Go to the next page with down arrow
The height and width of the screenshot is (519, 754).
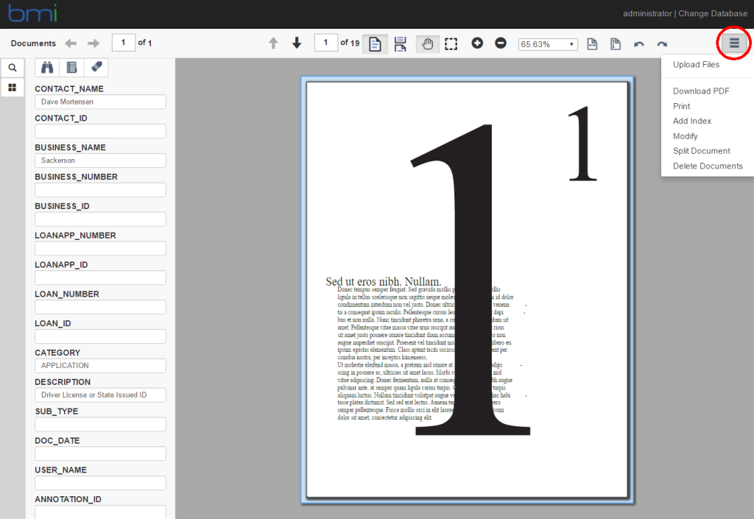point(297,43)
